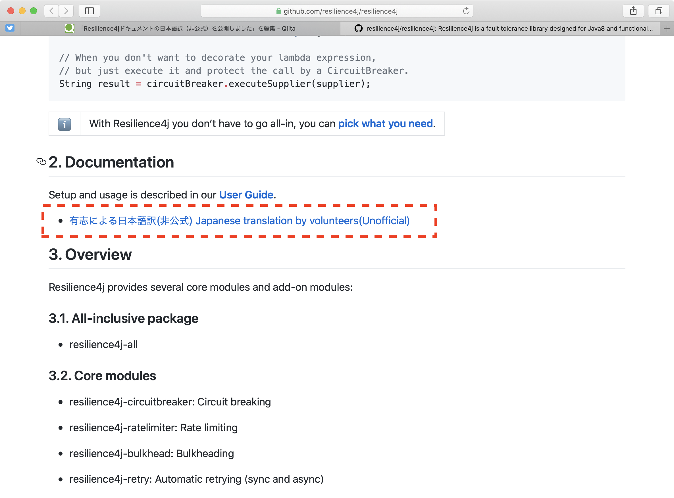Click the "3.1. All-inclusive package" heading
Screen dimensions: 674x498
point(123,318)
